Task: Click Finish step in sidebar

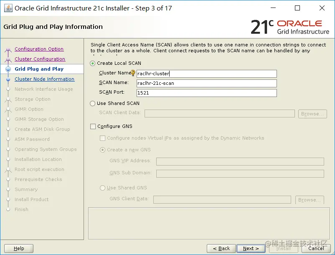Action: click(x=21, y=210)
